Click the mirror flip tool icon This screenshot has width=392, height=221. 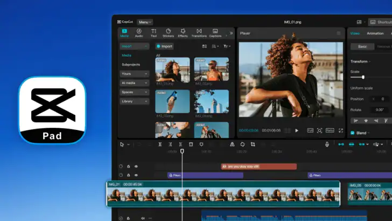coord(232,144)
